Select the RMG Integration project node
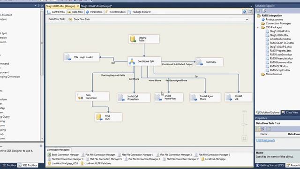Viewport: 300px width, 169px height. (272, 15)
